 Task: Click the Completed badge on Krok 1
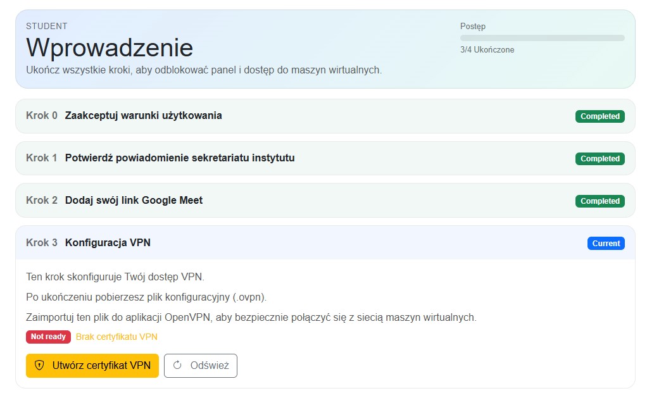[600, 159]
